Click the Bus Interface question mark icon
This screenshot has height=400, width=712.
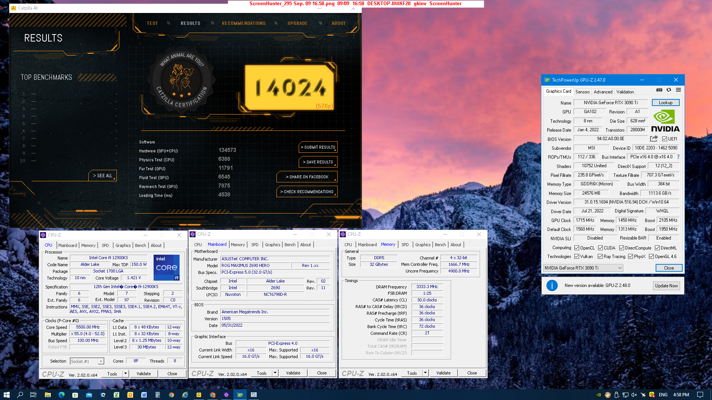tap(678, 157)
